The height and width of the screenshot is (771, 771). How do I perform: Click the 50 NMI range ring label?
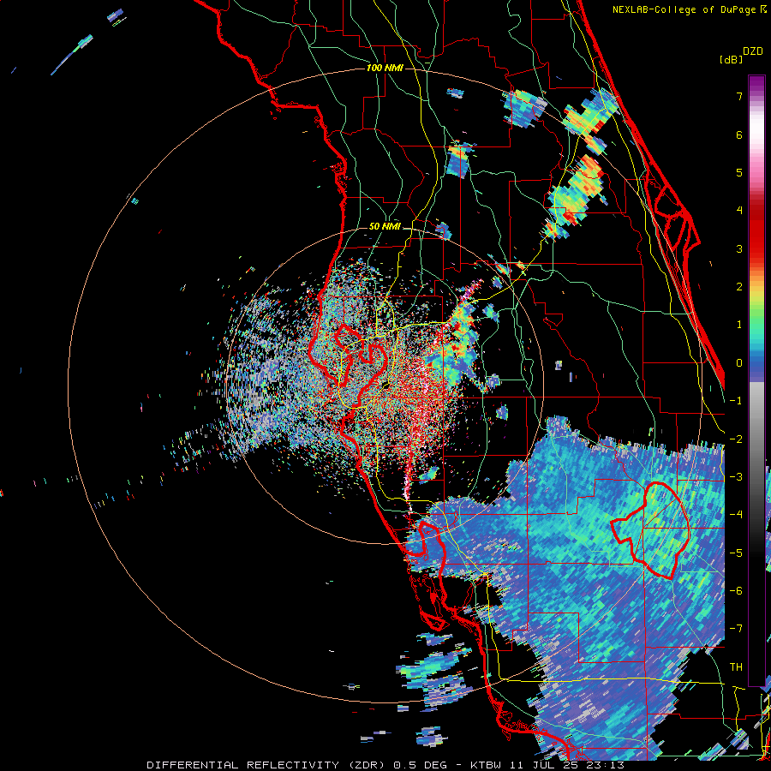(385, 227)
